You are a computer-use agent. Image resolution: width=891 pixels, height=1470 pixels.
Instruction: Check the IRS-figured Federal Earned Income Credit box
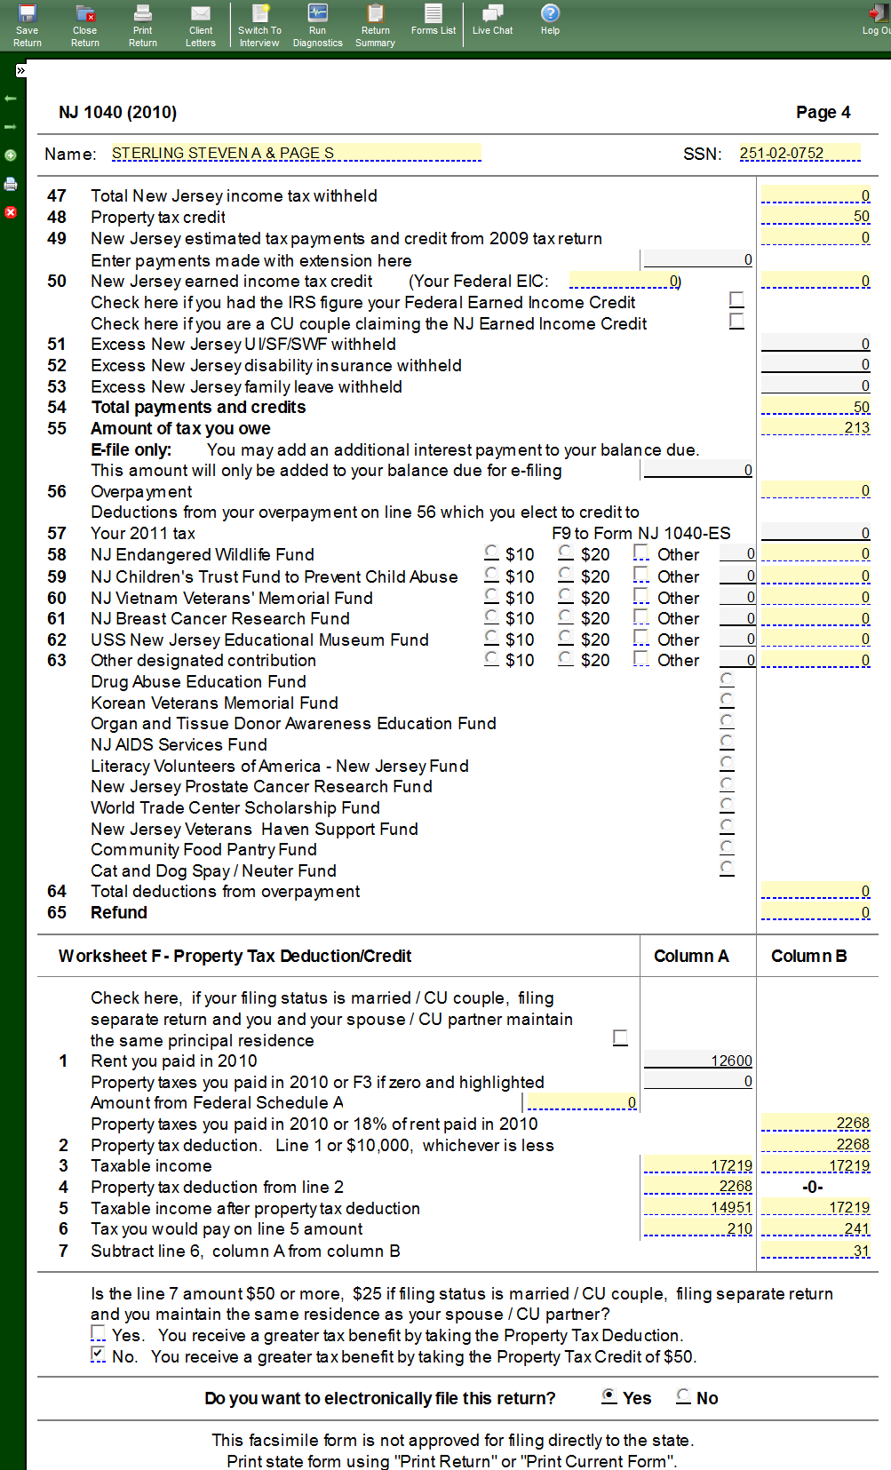click(x=736, y=299)
